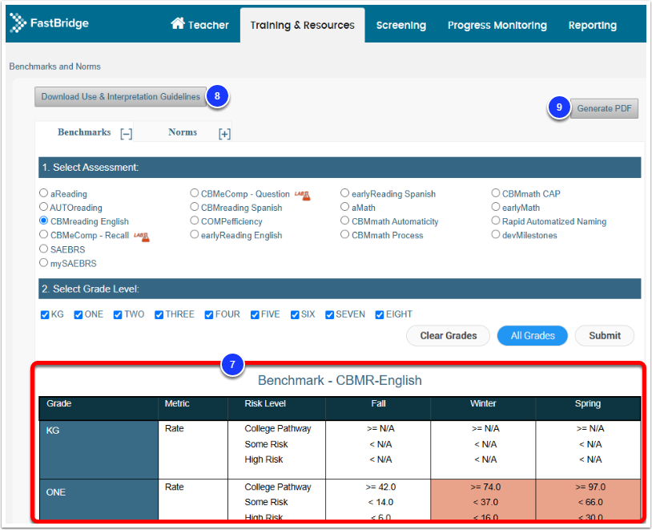
Task: Submit the grade selection
Action: point(605,336)
